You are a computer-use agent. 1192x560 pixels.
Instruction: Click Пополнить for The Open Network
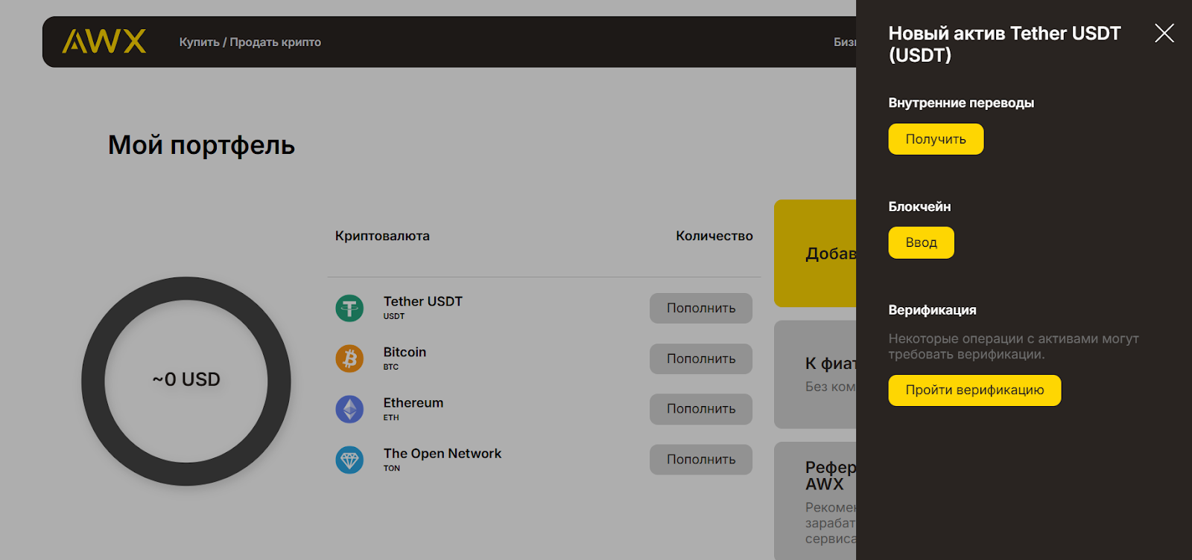pos(700,460)
